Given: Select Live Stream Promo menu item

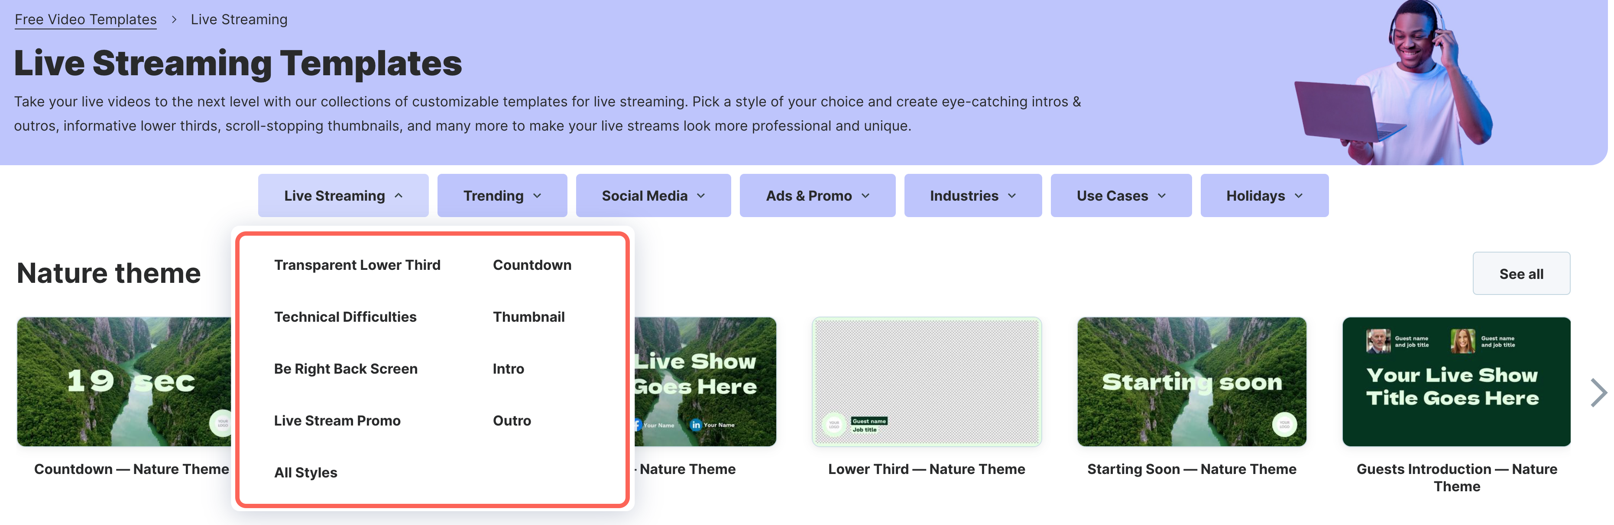Looking at the screenshot, I should click(337, 421).
